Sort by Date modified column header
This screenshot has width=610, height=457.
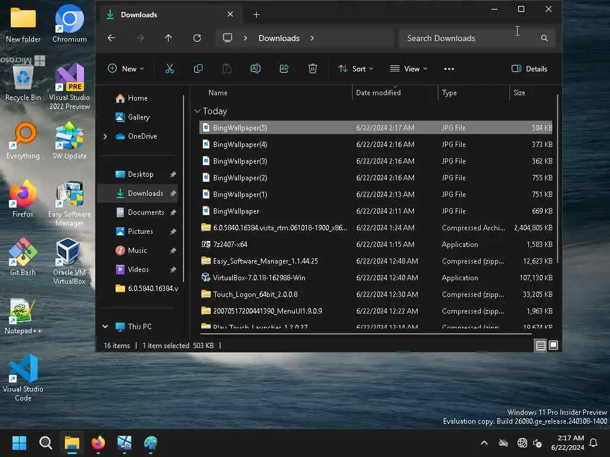[378, 93]
